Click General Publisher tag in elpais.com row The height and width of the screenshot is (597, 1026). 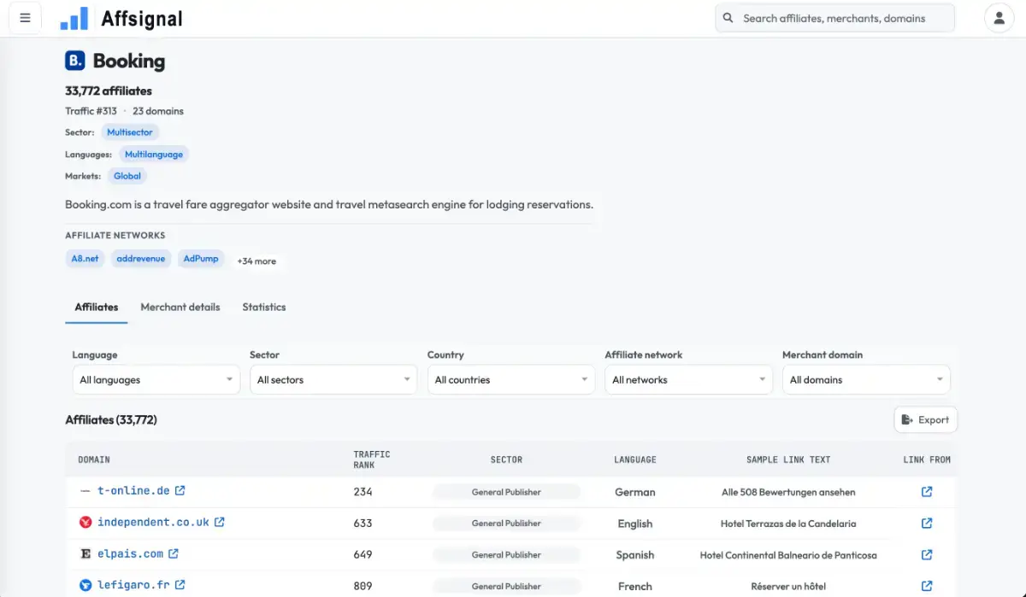(x=506, y=554)
